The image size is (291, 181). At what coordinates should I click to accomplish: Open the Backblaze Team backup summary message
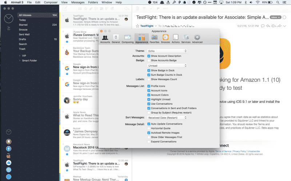coord(80,52)
